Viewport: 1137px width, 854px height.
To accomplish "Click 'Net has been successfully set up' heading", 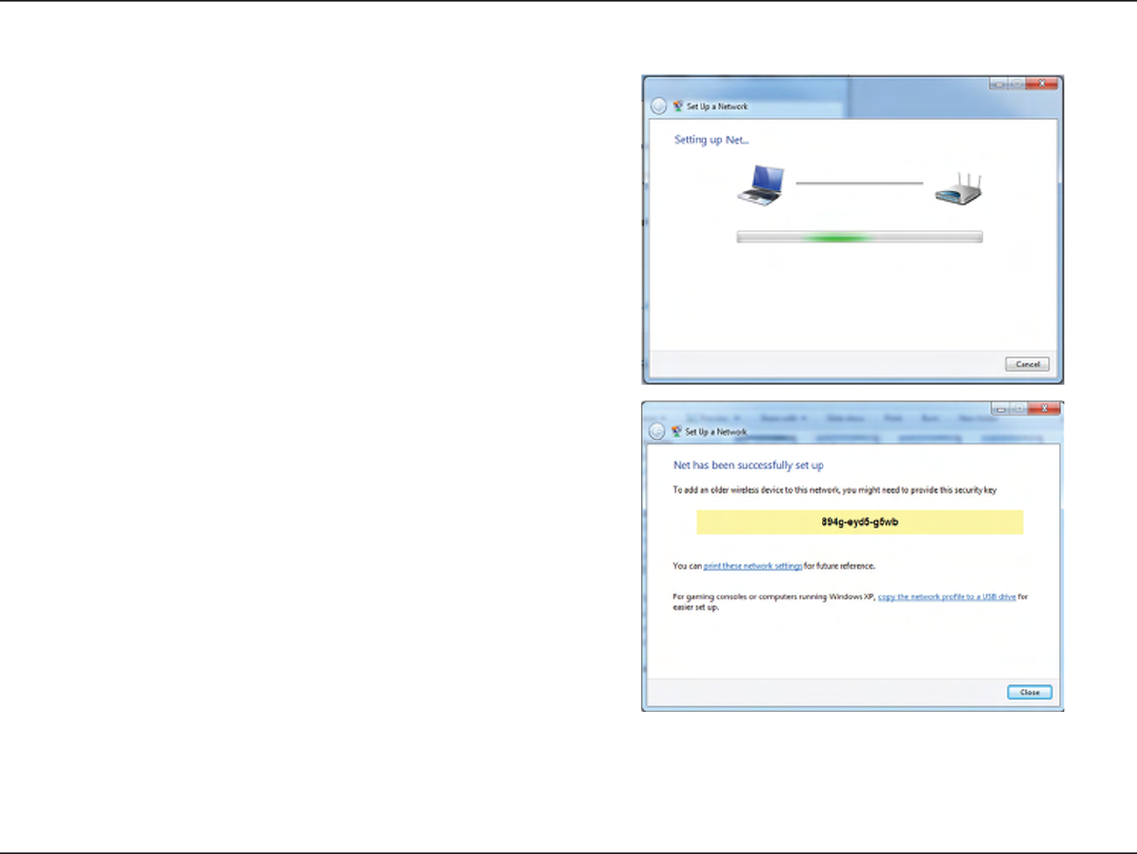I will pyautogui.click(x=749, y=465).
